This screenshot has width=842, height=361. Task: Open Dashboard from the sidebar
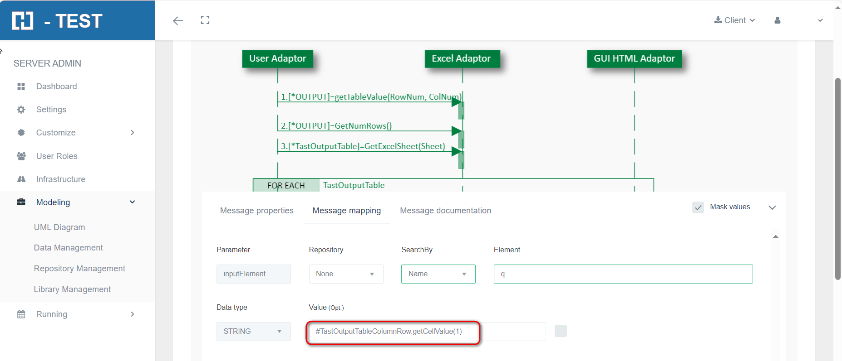(x=56, y=87)
